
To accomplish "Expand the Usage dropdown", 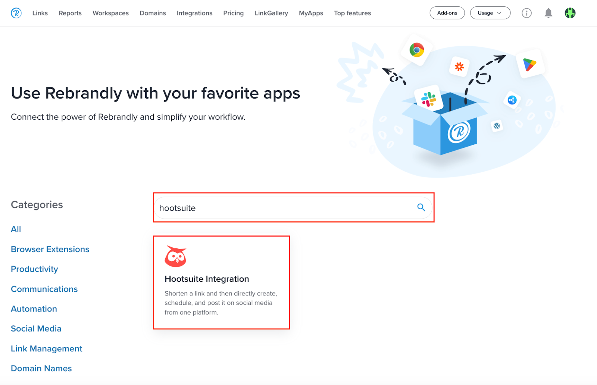I will click(x=490, y=13).
